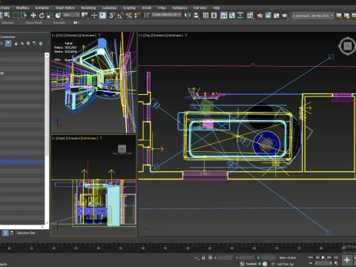Screen dimensions: 356x267
Task: Open project folder path dropdown
Action: click(313, 16)
